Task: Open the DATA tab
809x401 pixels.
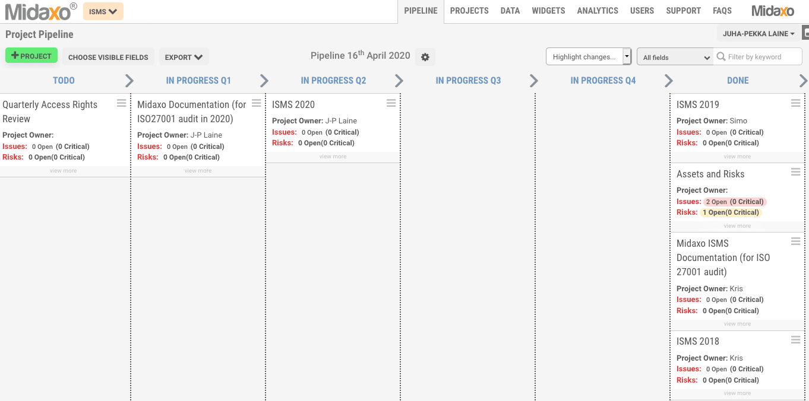Action: [x=510, y=11]
